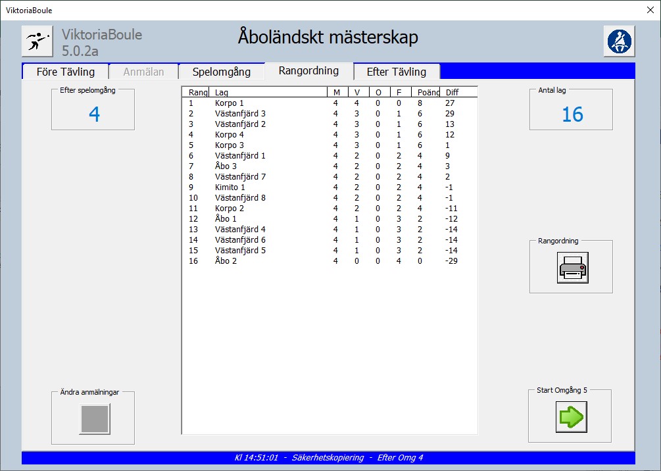Click the Rang column header
Image resolution: width=661 pixels, height=471 pixels.
coord(197,92)
